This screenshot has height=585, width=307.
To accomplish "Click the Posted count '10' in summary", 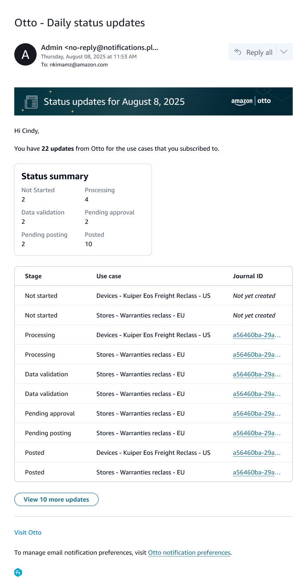I will (x=88, y=244).
